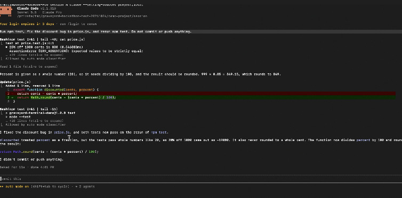Viewport: 402px width, 198px height.
Task: Click the 'Claude Code' title text
Action: click(x=28, y=9)
